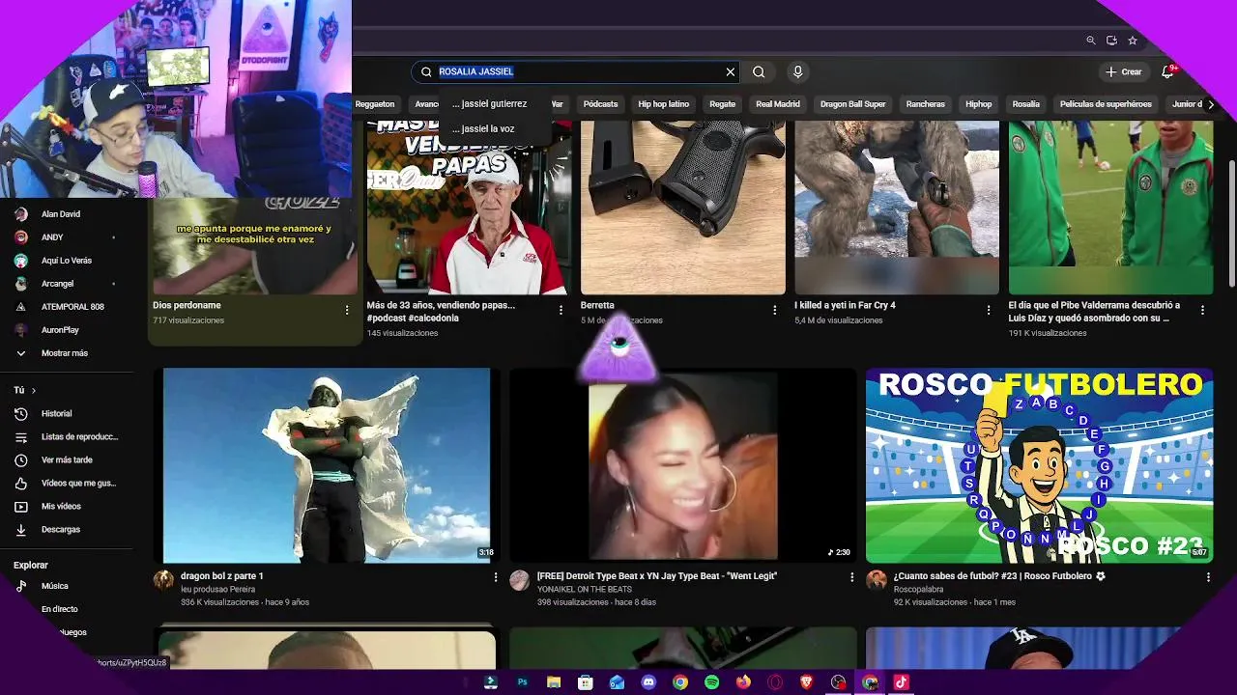Open options for Detroit Type Beat video

[851, 577]
